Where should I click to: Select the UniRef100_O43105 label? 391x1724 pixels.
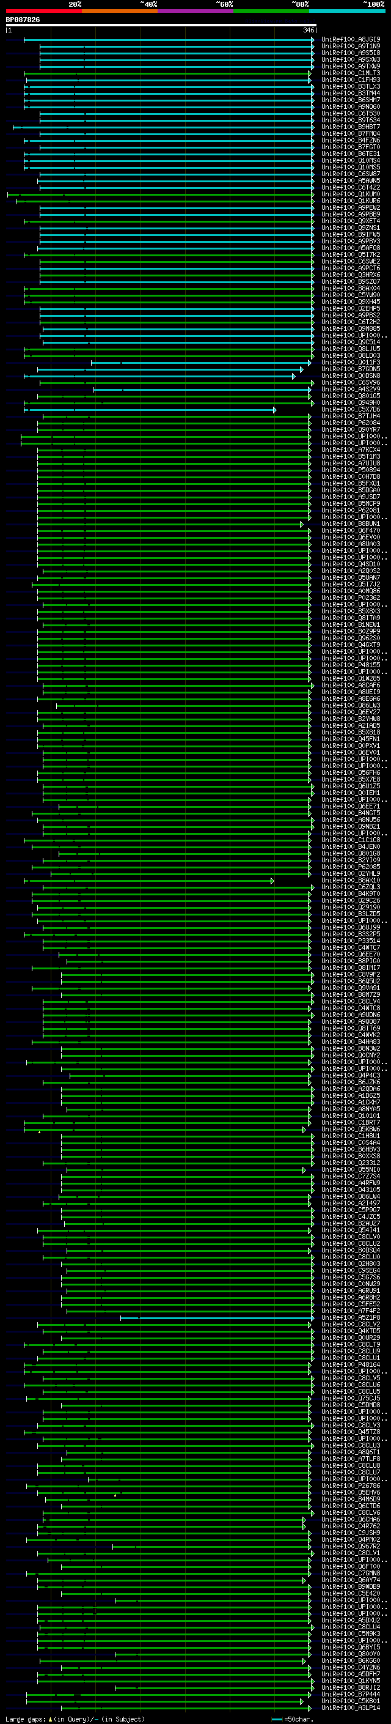pos(351,1190)
